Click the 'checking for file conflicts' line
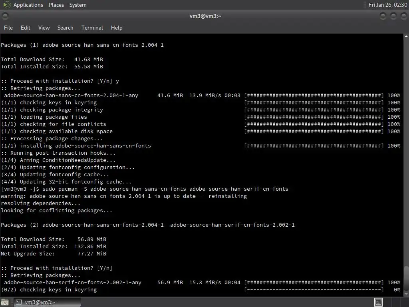Image resolution: width=409 pixels, height=307 pixels. coord(54,124)
